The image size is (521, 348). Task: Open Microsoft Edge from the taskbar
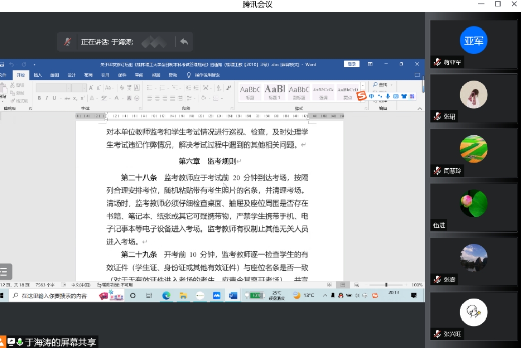pyautogui.click(x=166, y=295)
